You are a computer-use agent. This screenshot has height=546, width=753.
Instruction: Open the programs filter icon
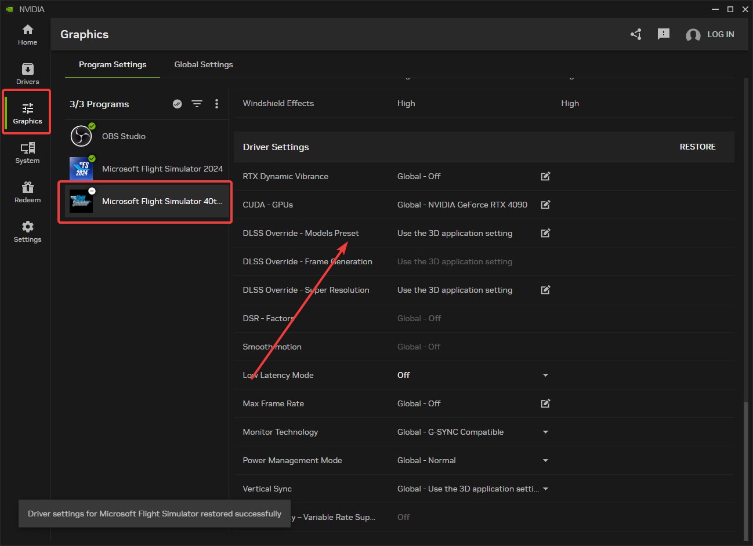tap(197, 104)
